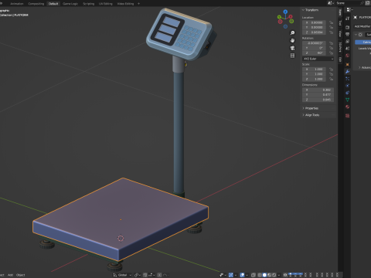Edit the Location Y field
The image size is (371, 278).
pyautogui.click(x=315, y=27)
